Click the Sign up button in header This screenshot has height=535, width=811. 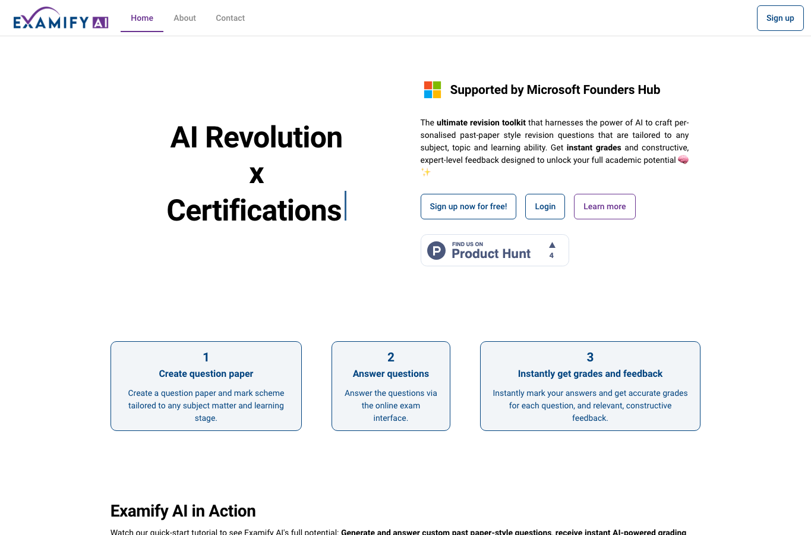(780, 18)
